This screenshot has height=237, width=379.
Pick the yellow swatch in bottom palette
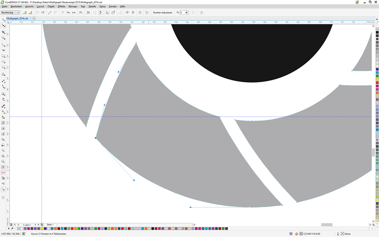42,228
